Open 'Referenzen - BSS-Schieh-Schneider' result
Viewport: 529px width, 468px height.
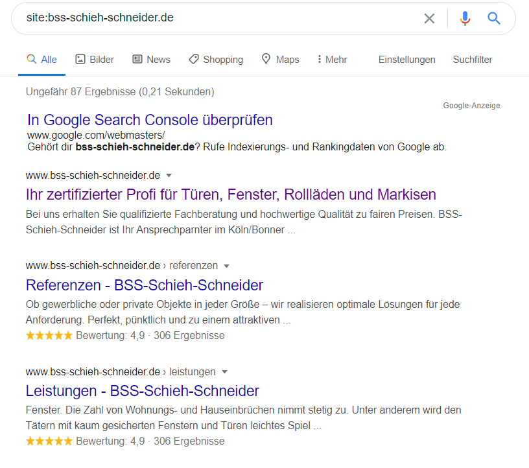pos(145,285)
